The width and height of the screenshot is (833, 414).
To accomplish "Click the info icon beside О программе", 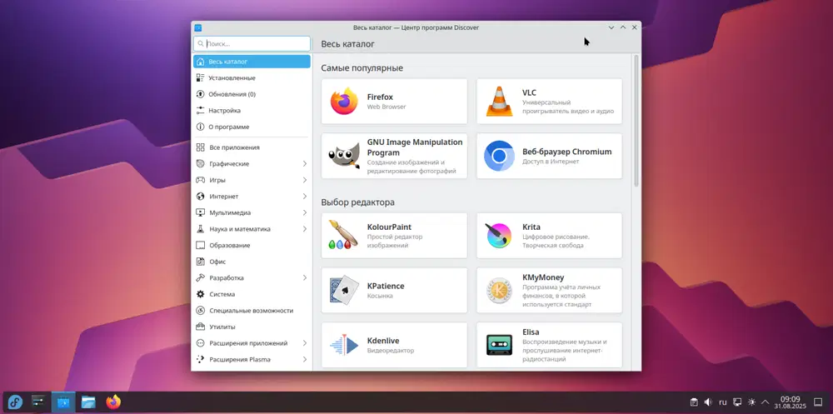I will click(200, 127).
